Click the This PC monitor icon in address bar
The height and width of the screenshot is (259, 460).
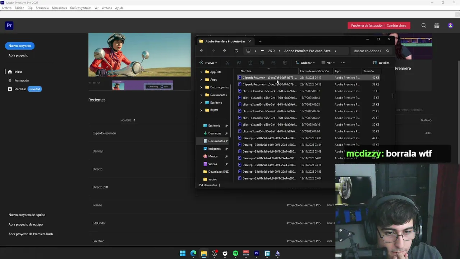point(248,51)
